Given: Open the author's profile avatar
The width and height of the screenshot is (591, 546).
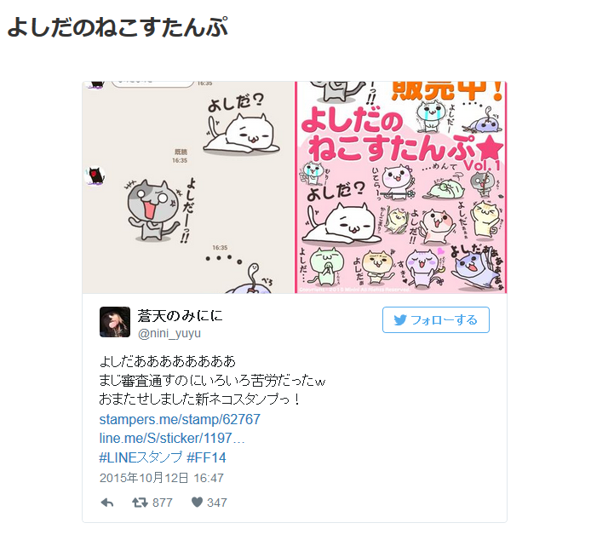Looking at the screenshot, I should (115, 322).
